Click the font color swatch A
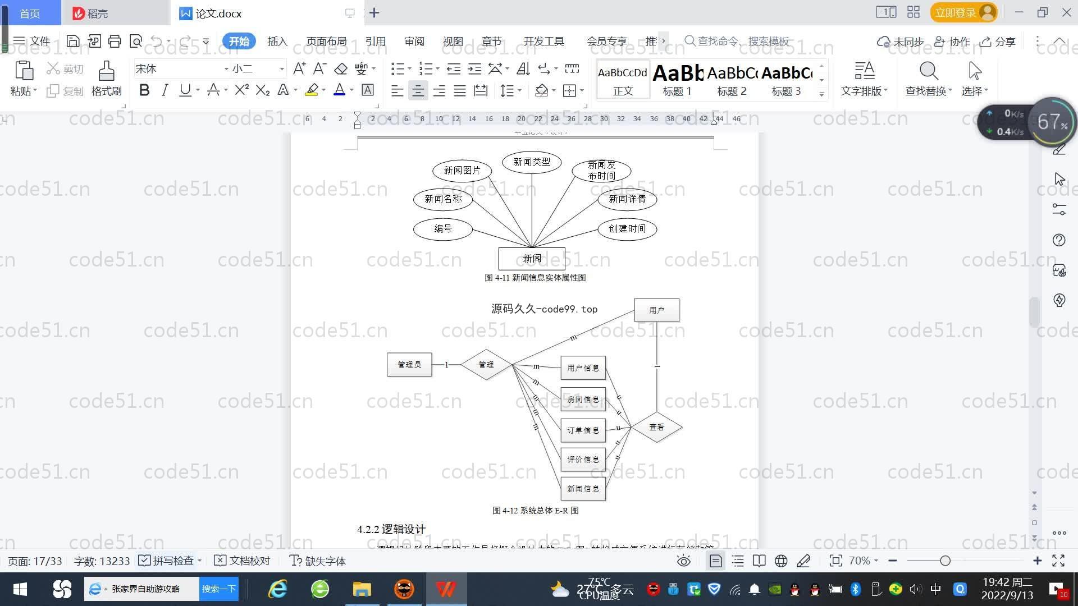 [x=339, y=90]
